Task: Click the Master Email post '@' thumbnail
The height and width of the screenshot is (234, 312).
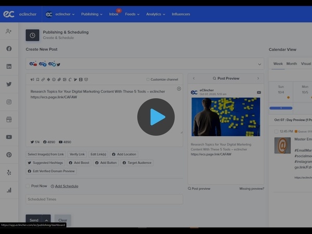Action: (282, 145)
